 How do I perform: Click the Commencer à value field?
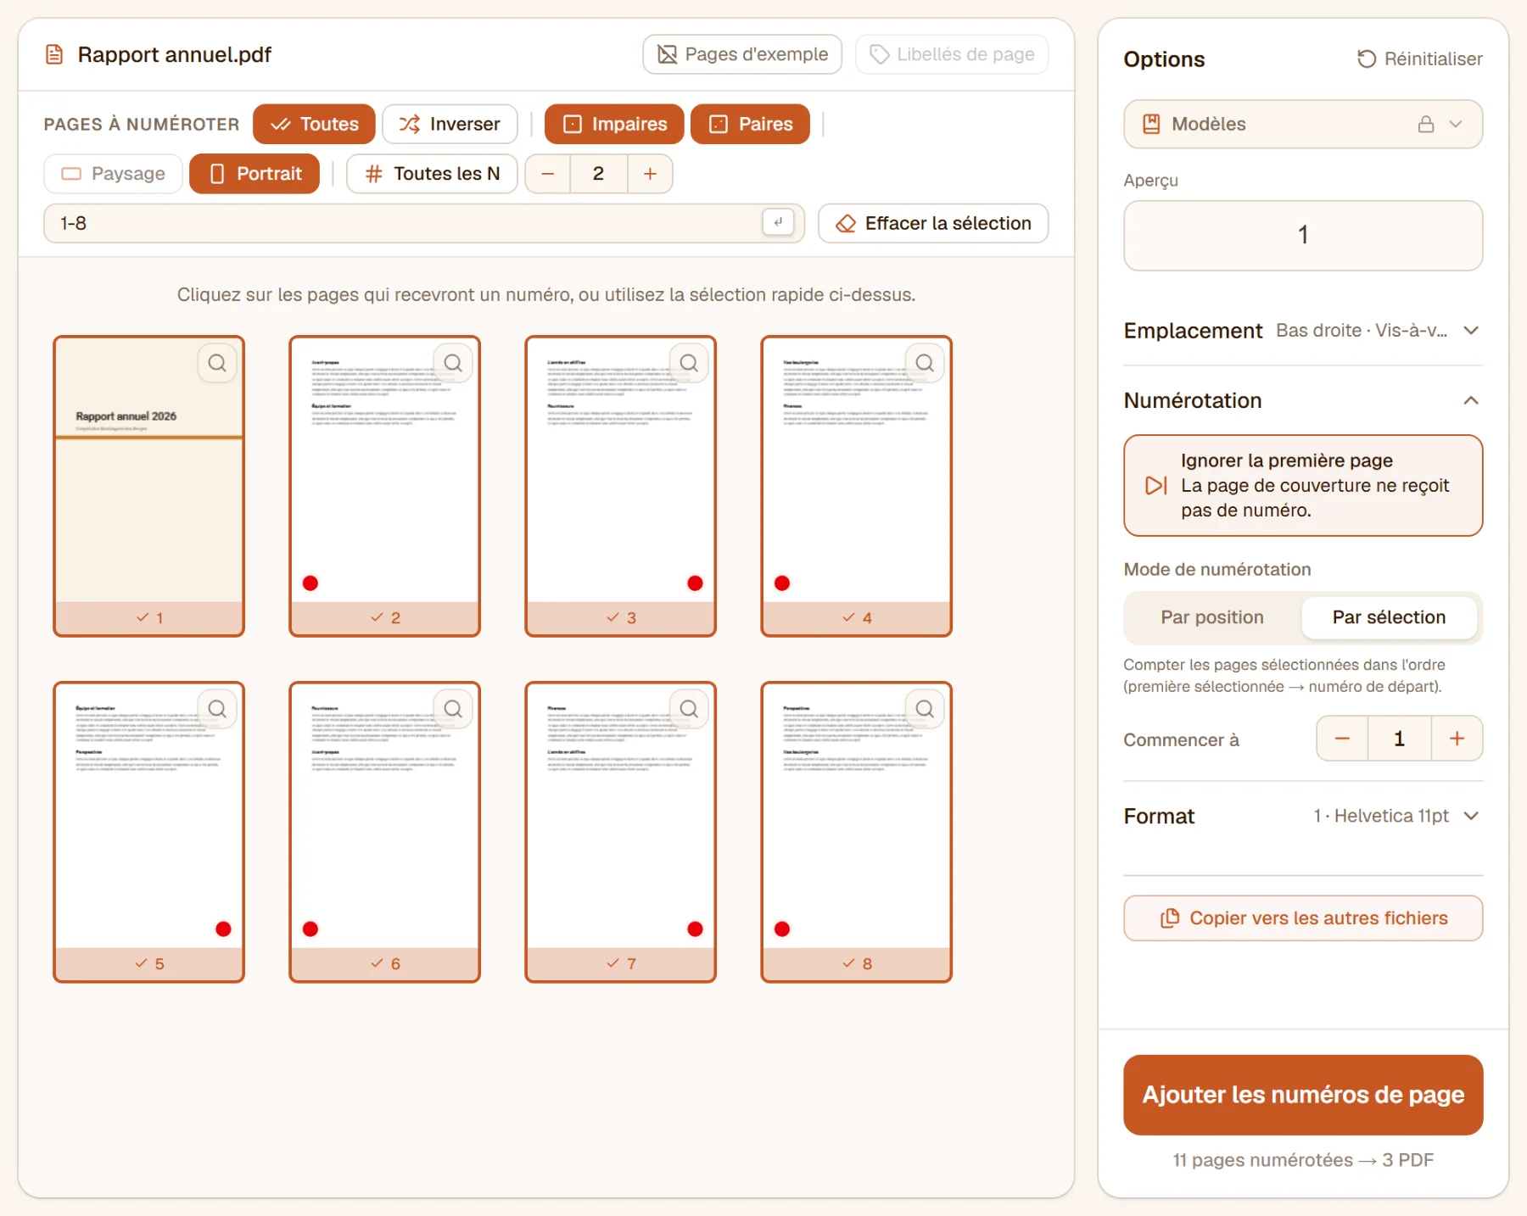tap(1400, 739)
